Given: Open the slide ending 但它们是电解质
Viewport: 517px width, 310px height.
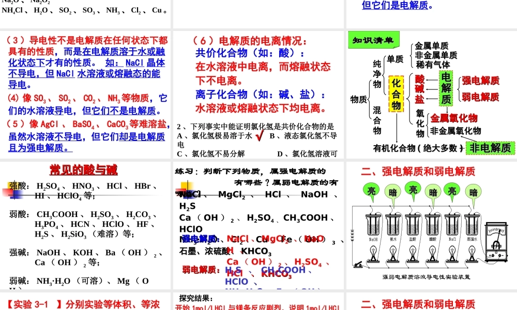Looking at the screenshot, I should point(432,14).
